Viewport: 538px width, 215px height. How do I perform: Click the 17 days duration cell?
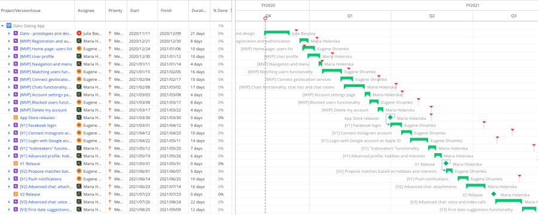(x=197, y=87)
